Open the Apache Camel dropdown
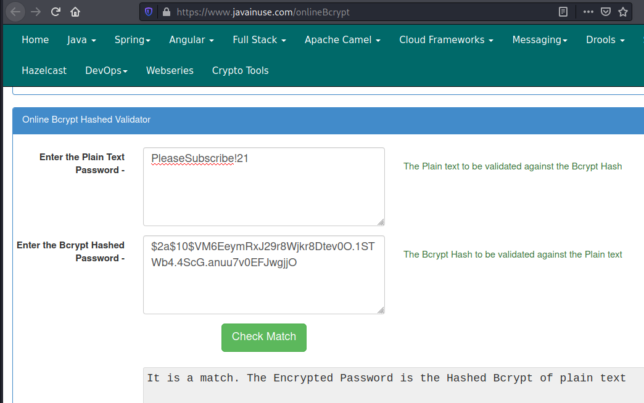 (x=342, y=39)
